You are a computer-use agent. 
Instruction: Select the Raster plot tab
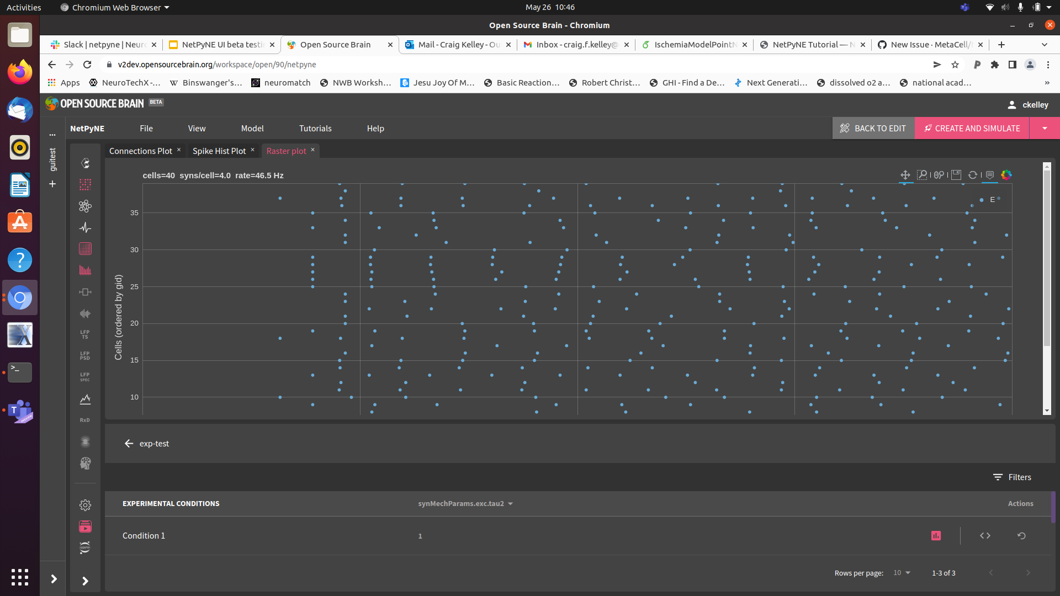coord(286,151)
